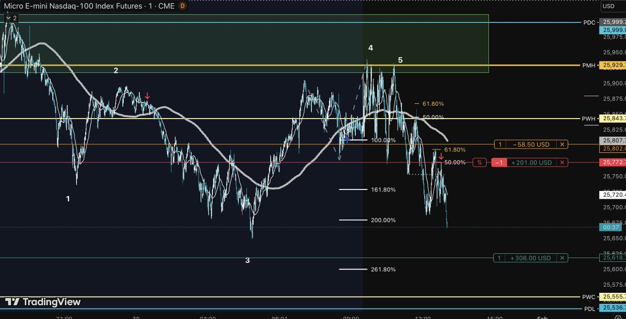626x319 pixels.
Task: Select wave label 3 text
Action: click(247, 260)
